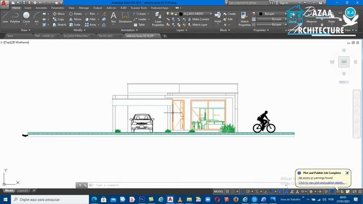Expand the Draw panel
363x204 pixels.
pos(26,30)
